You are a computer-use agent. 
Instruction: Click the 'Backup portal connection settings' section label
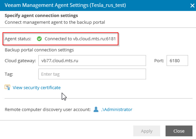point(39,50)
